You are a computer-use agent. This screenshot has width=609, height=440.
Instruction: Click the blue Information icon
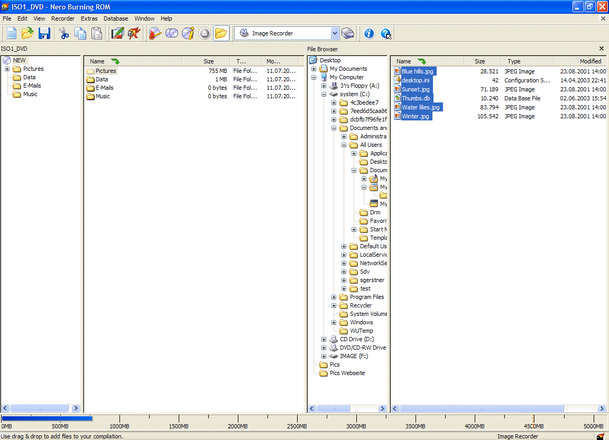click(x=368, y=33)
